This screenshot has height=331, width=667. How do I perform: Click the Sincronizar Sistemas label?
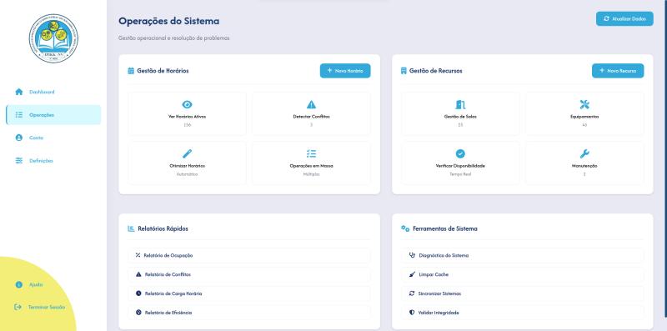439,293
